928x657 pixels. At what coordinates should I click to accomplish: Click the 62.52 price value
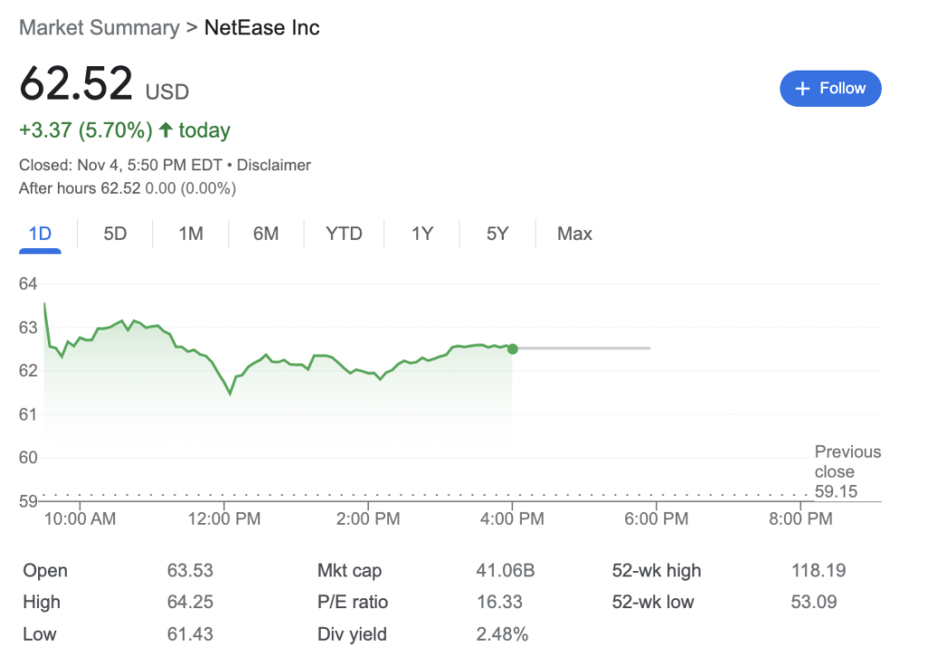pyautogui.click(x=76, y=83)
